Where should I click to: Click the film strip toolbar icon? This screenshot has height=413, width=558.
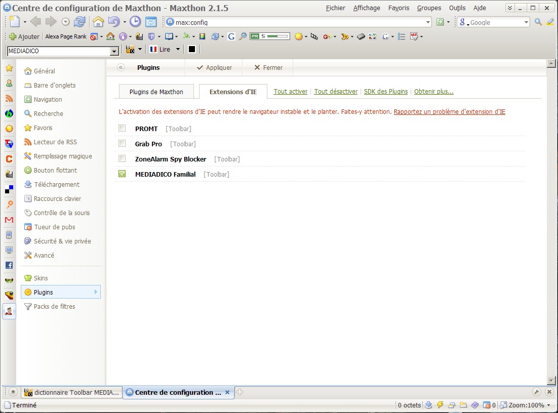tap(202, 36)
